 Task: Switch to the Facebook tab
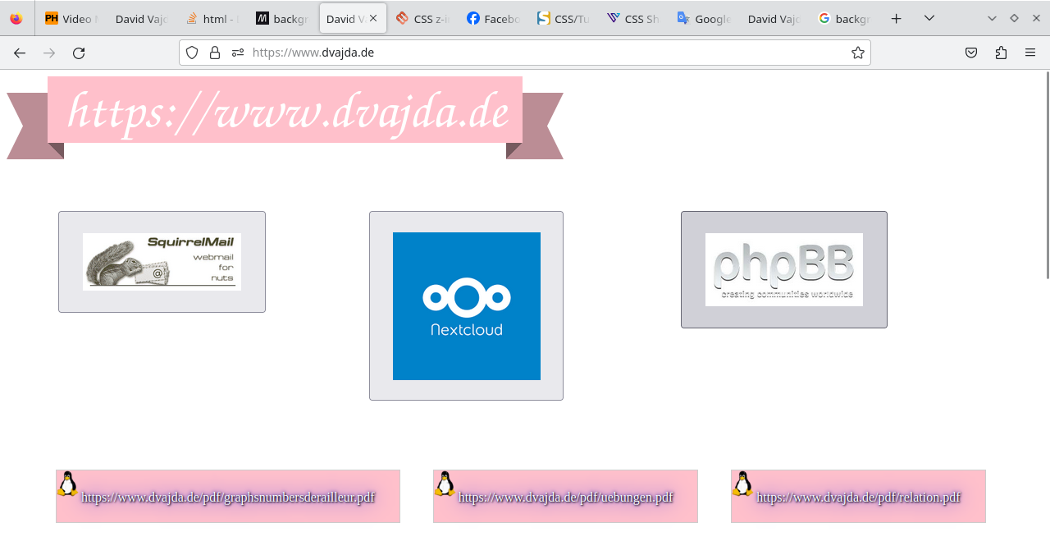(x=492, y=18)
